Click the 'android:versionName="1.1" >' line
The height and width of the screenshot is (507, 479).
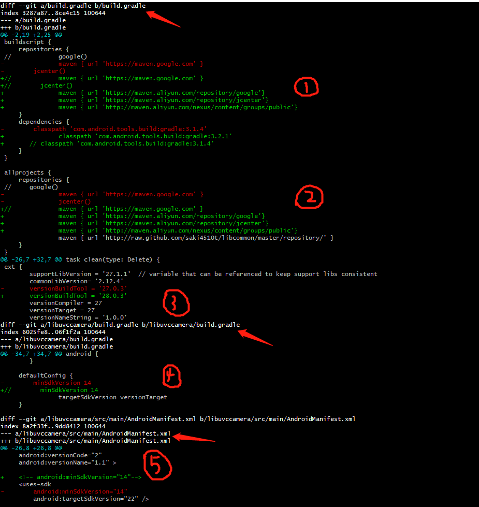pyautogui.click(x=67, y=462)
